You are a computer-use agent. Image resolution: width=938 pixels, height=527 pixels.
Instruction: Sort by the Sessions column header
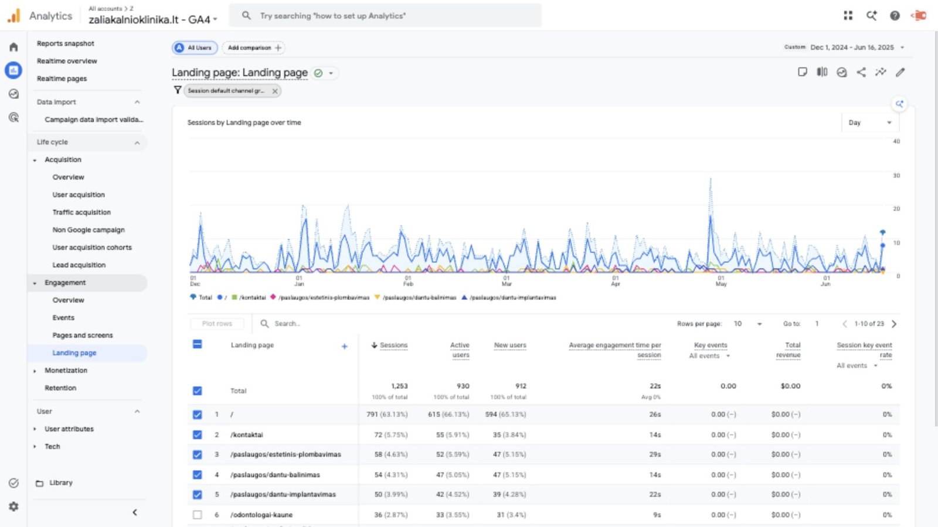coord(393,345)
